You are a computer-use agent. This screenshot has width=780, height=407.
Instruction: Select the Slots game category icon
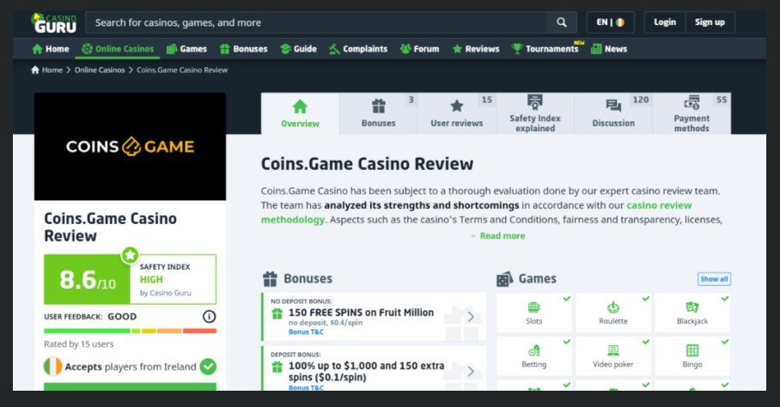click(533, 307)
